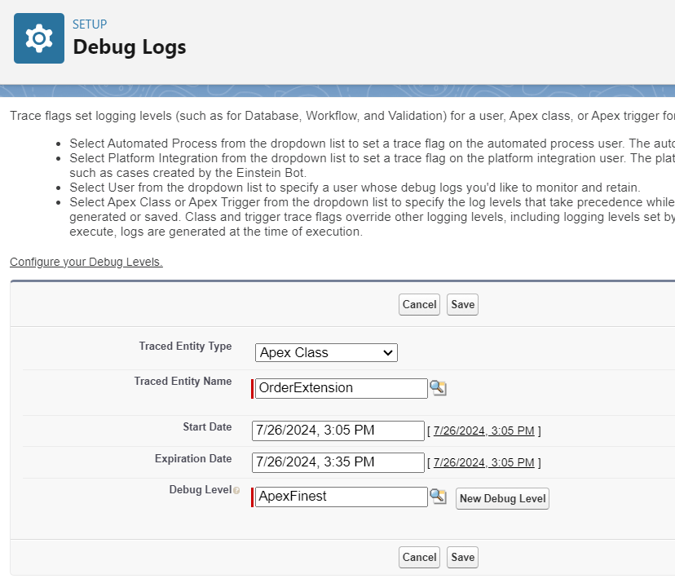
Task: Open the Traced Entity Name lookup icon
Action: pyautogui.click(x=439, y=388)
